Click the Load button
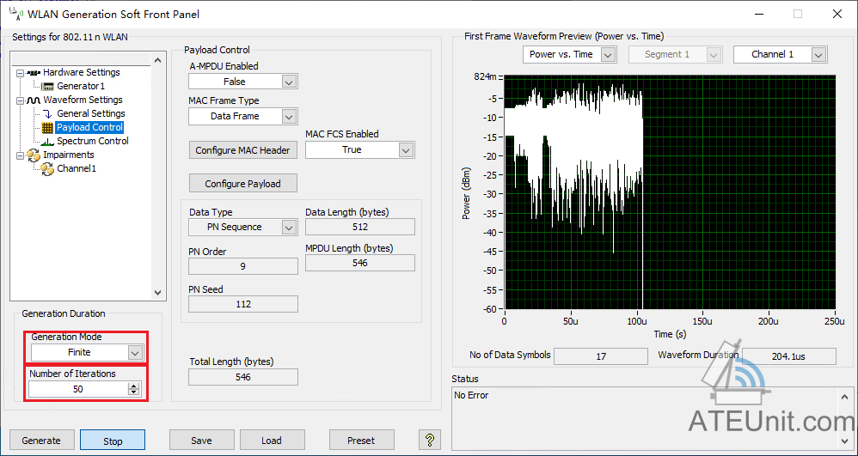 tap(272, 441)
